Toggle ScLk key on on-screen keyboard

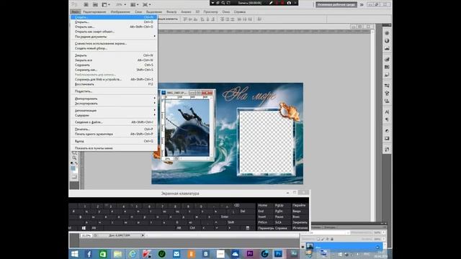[x=279, y=222]
